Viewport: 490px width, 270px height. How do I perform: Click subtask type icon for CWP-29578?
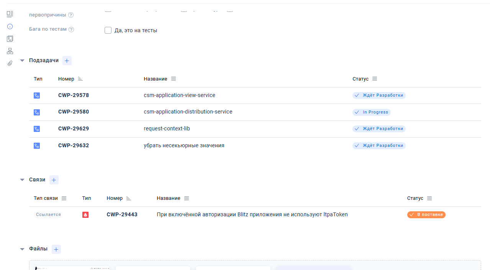point(37,95)
